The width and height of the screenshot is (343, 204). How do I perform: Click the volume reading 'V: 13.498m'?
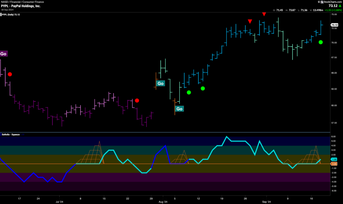(x=317, y=10)
